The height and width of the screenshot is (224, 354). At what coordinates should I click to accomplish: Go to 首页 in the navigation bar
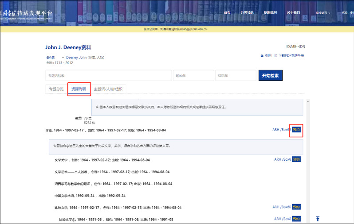(x=228, y=12)
